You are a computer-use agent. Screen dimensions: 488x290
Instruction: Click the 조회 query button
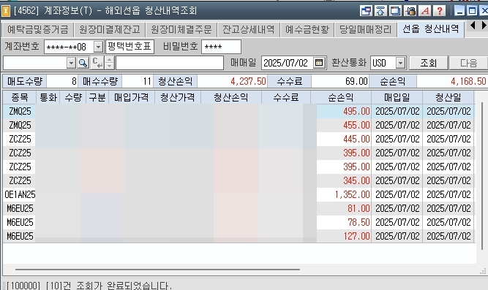pyautogui.click(x=429, y=63)
